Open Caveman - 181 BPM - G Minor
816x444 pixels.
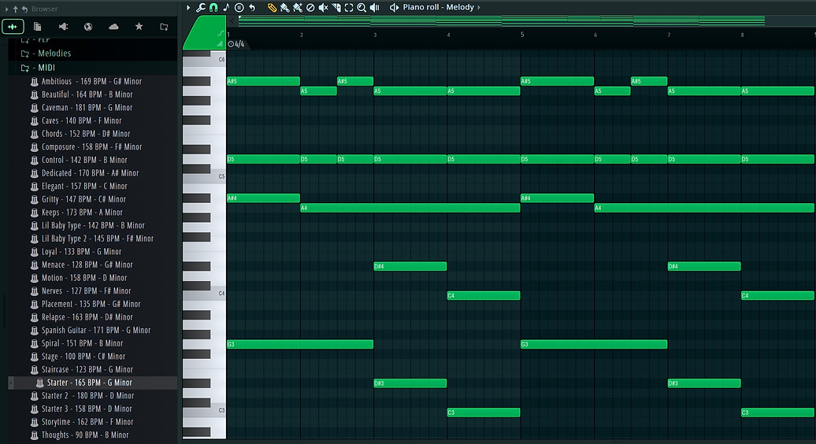coord(87,108)
